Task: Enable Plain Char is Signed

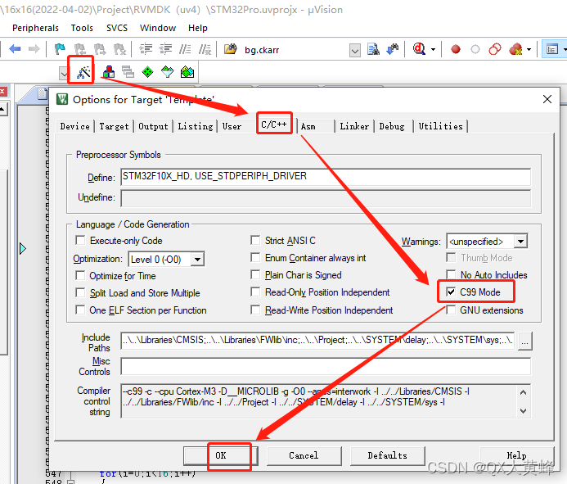Action: point(255,275)
